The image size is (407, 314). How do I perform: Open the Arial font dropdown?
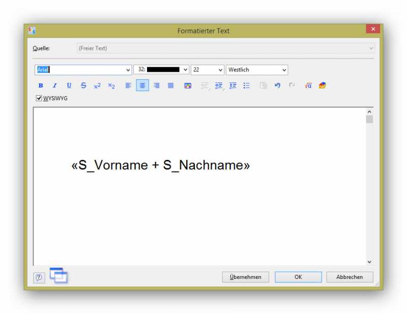click(x=128, y=70)
